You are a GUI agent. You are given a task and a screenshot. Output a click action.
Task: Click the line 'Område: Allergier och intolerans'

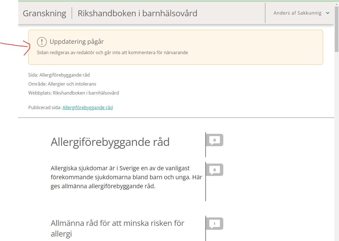coord(62,84)
